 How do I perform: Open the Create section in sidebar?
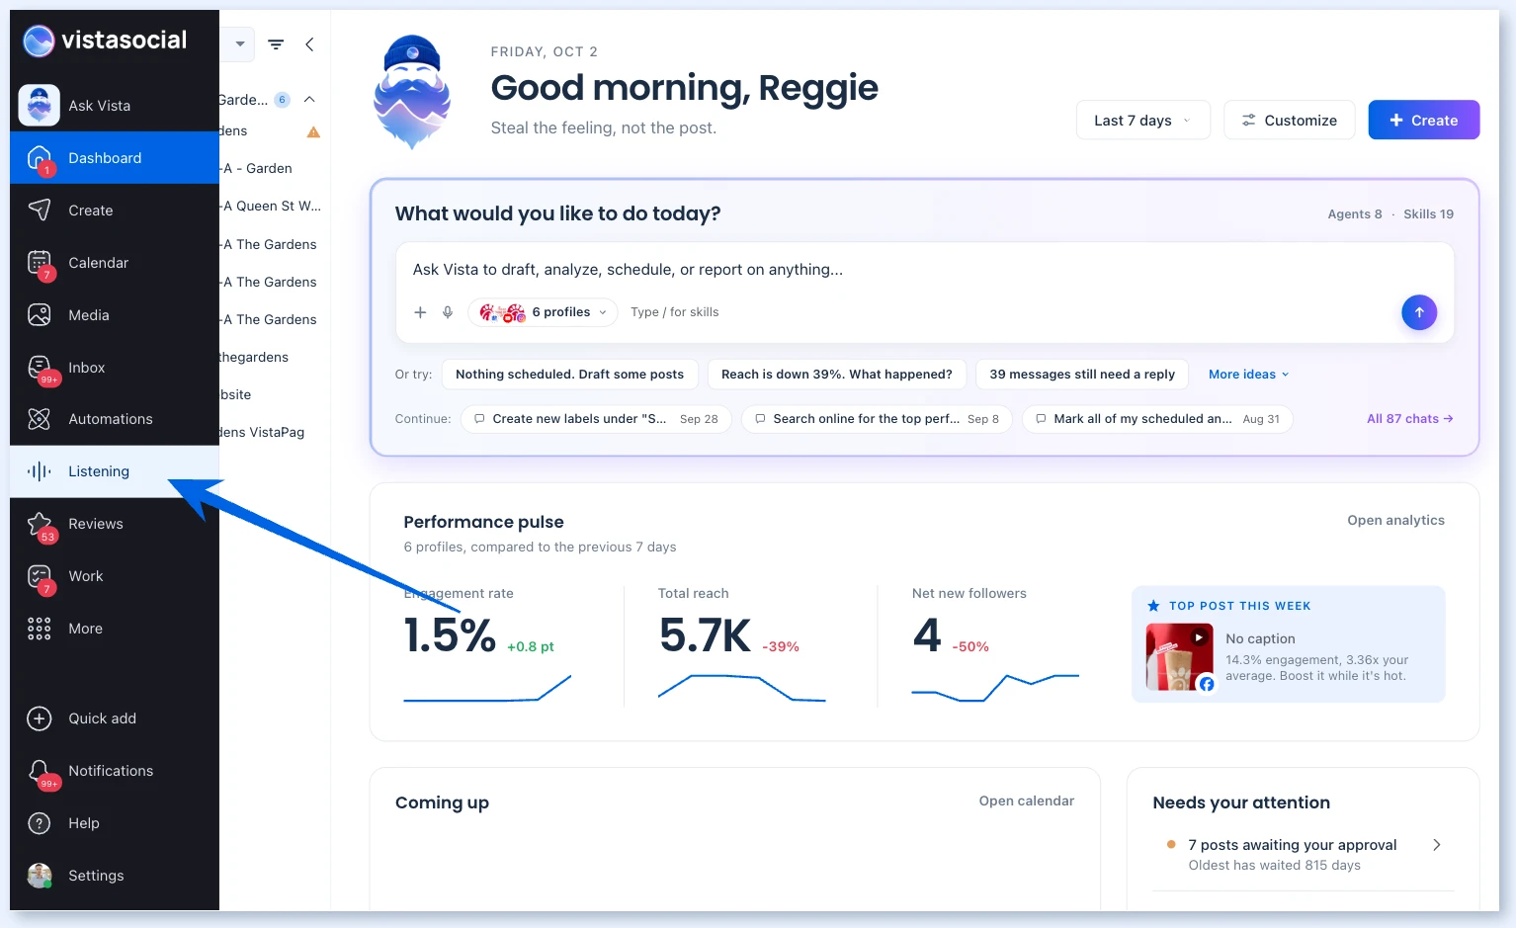114,211
